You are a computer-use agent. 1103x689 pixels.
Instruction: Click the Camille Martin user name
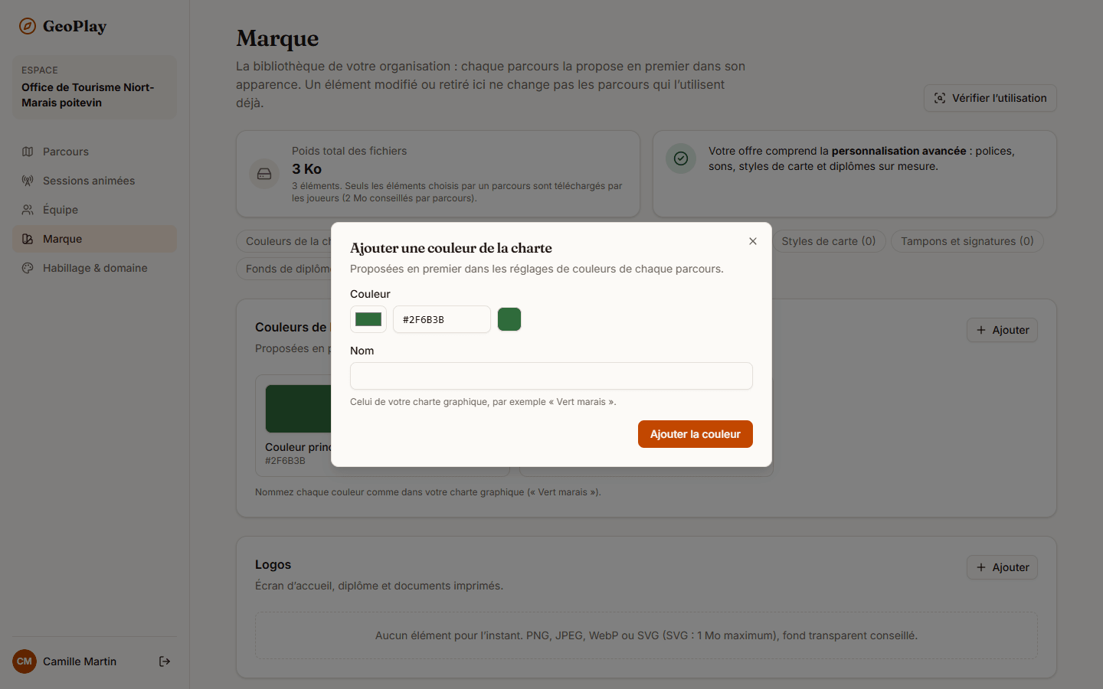[x=80, y=661]
